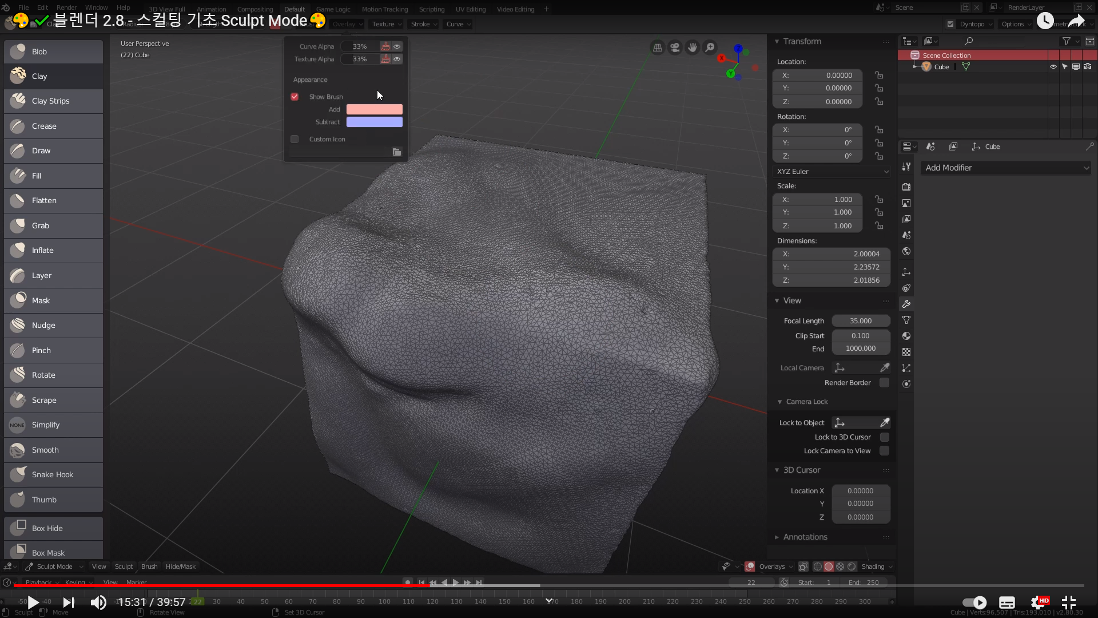Select the Clay Strips brush tool
This screenshot has width=1098, height=618.
click(53, 101)
